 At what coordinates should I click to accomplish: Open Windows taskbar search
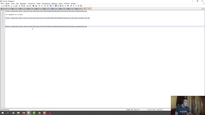click(8, 113)
